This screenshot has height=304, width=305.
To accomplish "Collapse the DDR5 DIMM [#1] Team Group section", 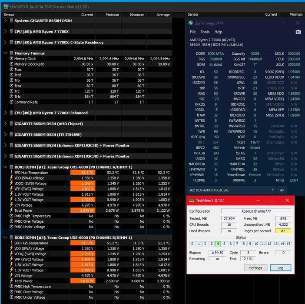I will tap(5, 167).
